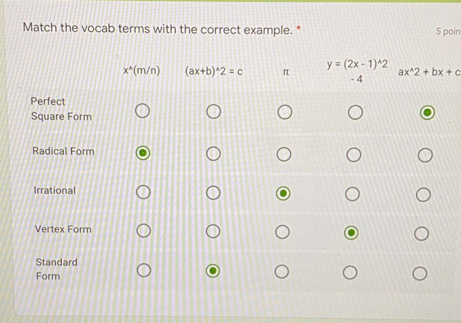Pick ax^2 + bx + c for Radical Form
The height and width of the screenshot is (323, 461).
point(425,156)
